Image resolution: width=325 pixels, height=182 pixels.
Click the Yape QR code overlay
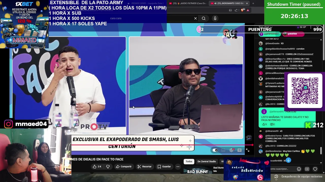305,91
